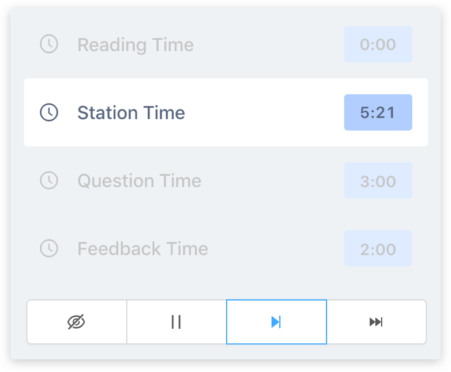This screenshot has height=372, width=451.
Task: Click the clock icon beside Station Time
Action: click(49, 112)
